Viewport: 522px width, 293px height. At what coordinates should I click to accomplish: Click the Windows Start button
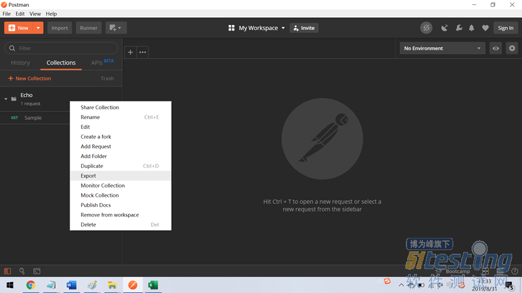pos(10,285)
